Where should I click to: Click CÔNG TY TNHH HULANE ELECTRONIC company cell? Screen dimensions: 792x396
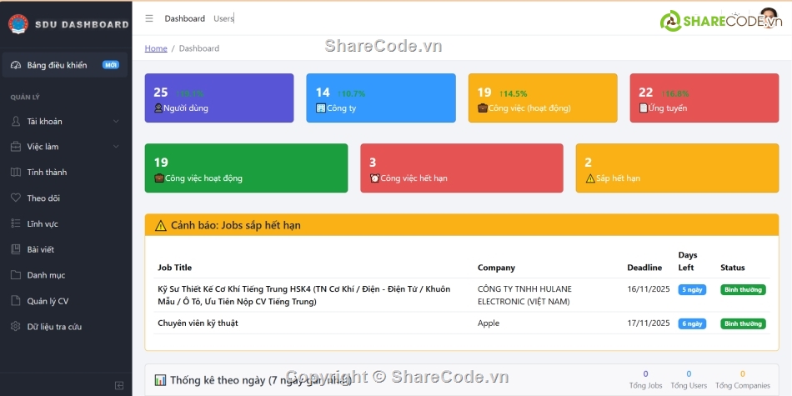pyautogui.click(x=524, y=295)
